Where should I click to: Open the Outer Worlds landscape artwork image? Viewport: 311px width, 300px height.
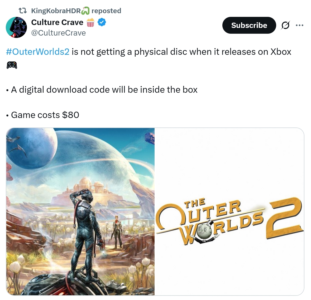pos(80,212)
